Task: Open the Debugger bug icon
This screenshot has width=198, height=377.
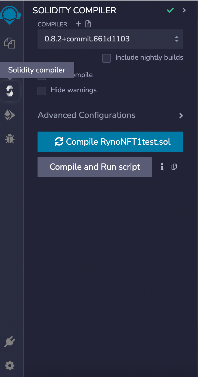Action: point(10,139)
